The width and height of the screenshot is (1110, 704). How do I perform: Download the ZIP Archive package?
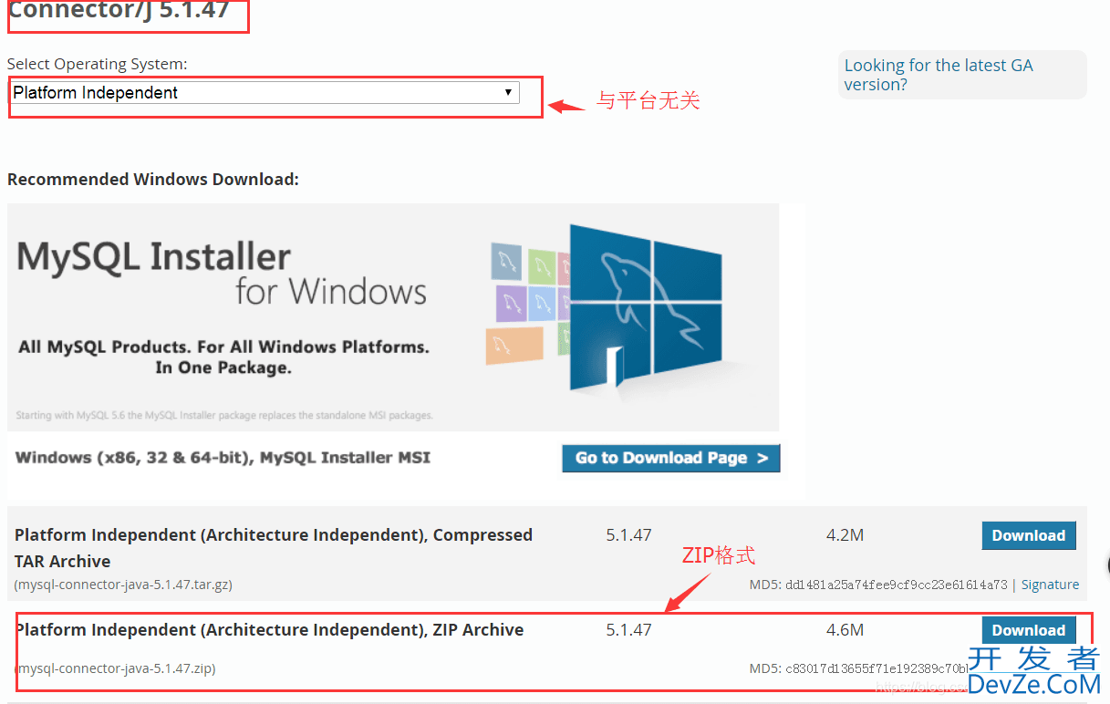pyautogui.click(x=1029, y=630)
